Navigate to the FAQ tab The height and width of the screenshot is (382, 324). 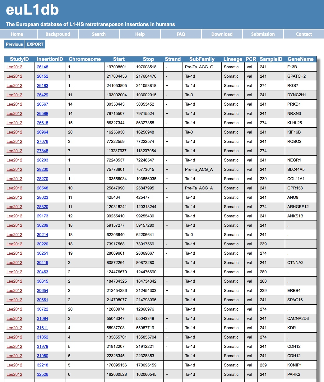pos(181,34)
